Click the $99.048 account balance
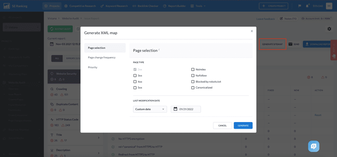This screenshot has height=157, width=337. (x=318, y=6)
